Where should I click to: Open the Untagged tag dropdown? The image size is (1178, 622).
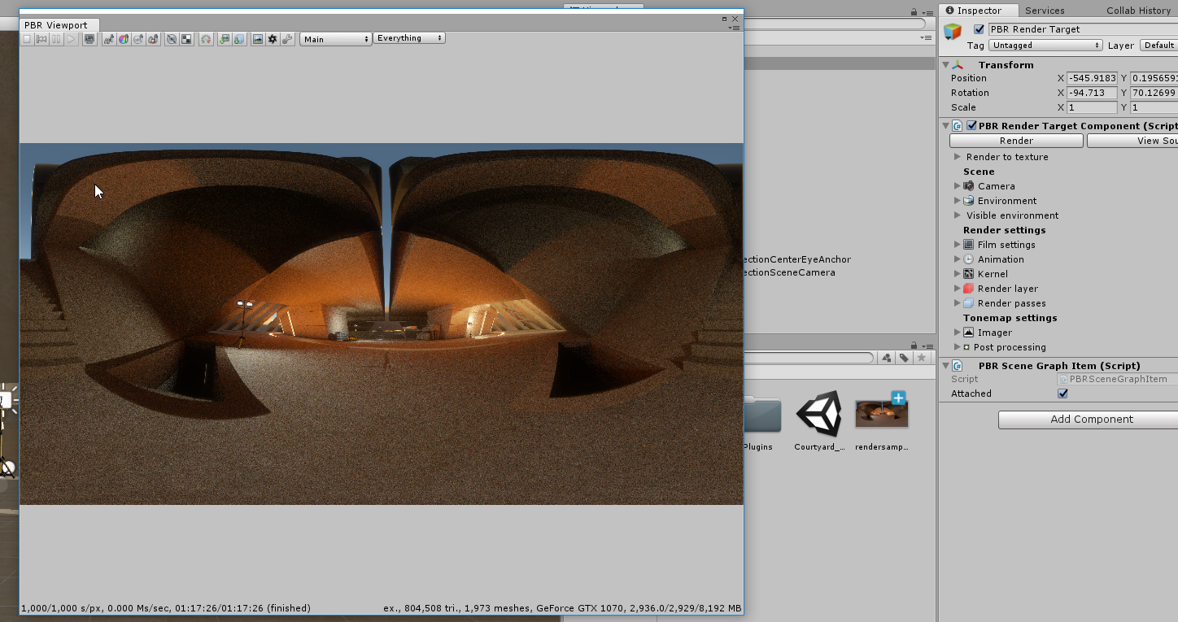[x=1045, y=46]
